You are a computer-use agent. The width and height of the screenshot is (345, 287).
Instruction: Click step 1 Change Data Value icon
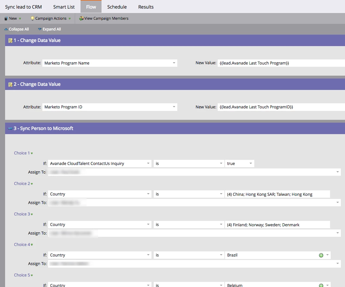tap(10, 40)
